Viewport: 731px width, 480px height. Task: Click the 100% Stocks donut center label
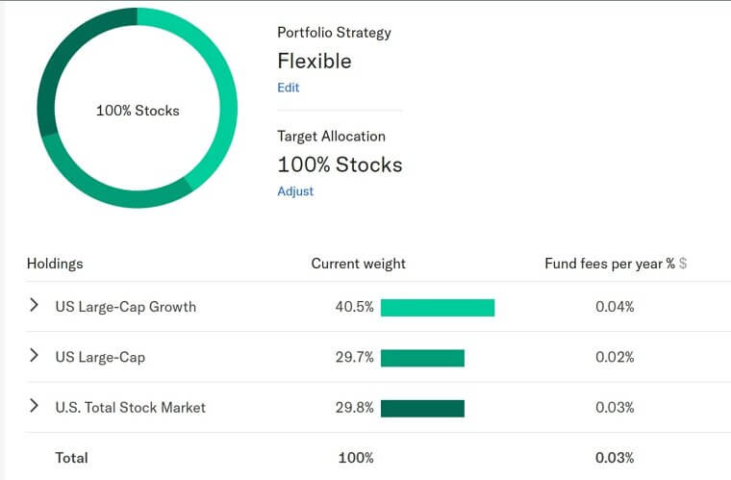click(x=138, y=111)
